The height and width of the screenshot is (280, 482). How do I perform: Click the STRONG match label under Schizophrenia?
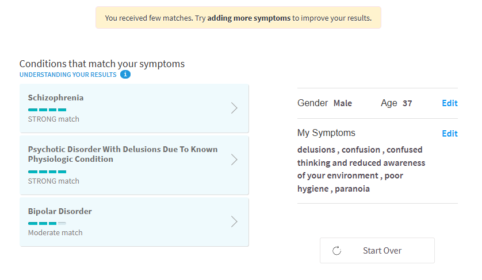coord(53,119)
